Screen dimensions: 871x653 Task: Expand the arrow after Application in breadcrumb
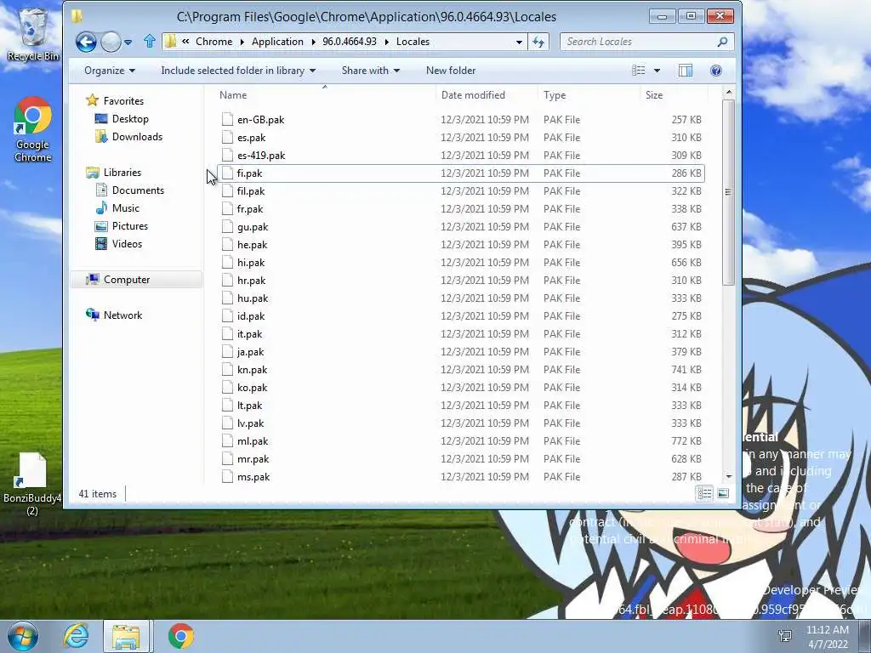pyautogui.click(x=313, y=42)
